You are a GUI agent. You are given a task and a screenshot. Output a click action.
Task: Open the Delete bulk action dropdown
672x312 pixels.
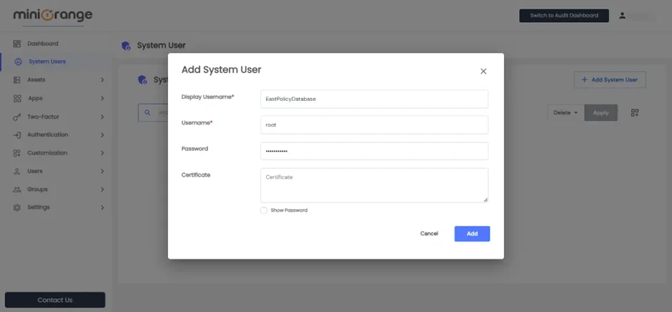pyautogui.click(x=565, y=113)
